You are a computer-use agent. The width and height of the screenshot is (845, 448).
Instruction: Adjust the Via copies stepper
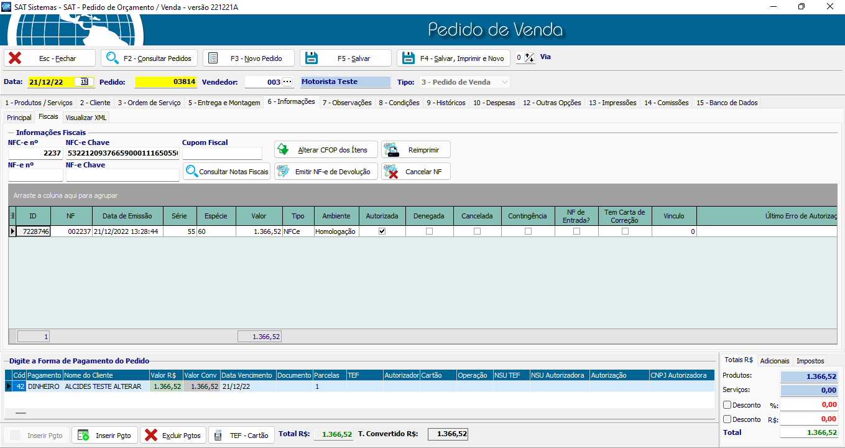pyautogui.click(x=529, y=57)
